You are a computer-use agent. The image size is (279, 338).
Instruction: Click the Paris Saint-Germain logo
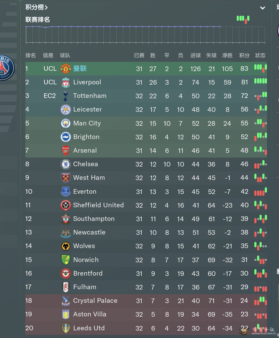(x=6, y=68)
